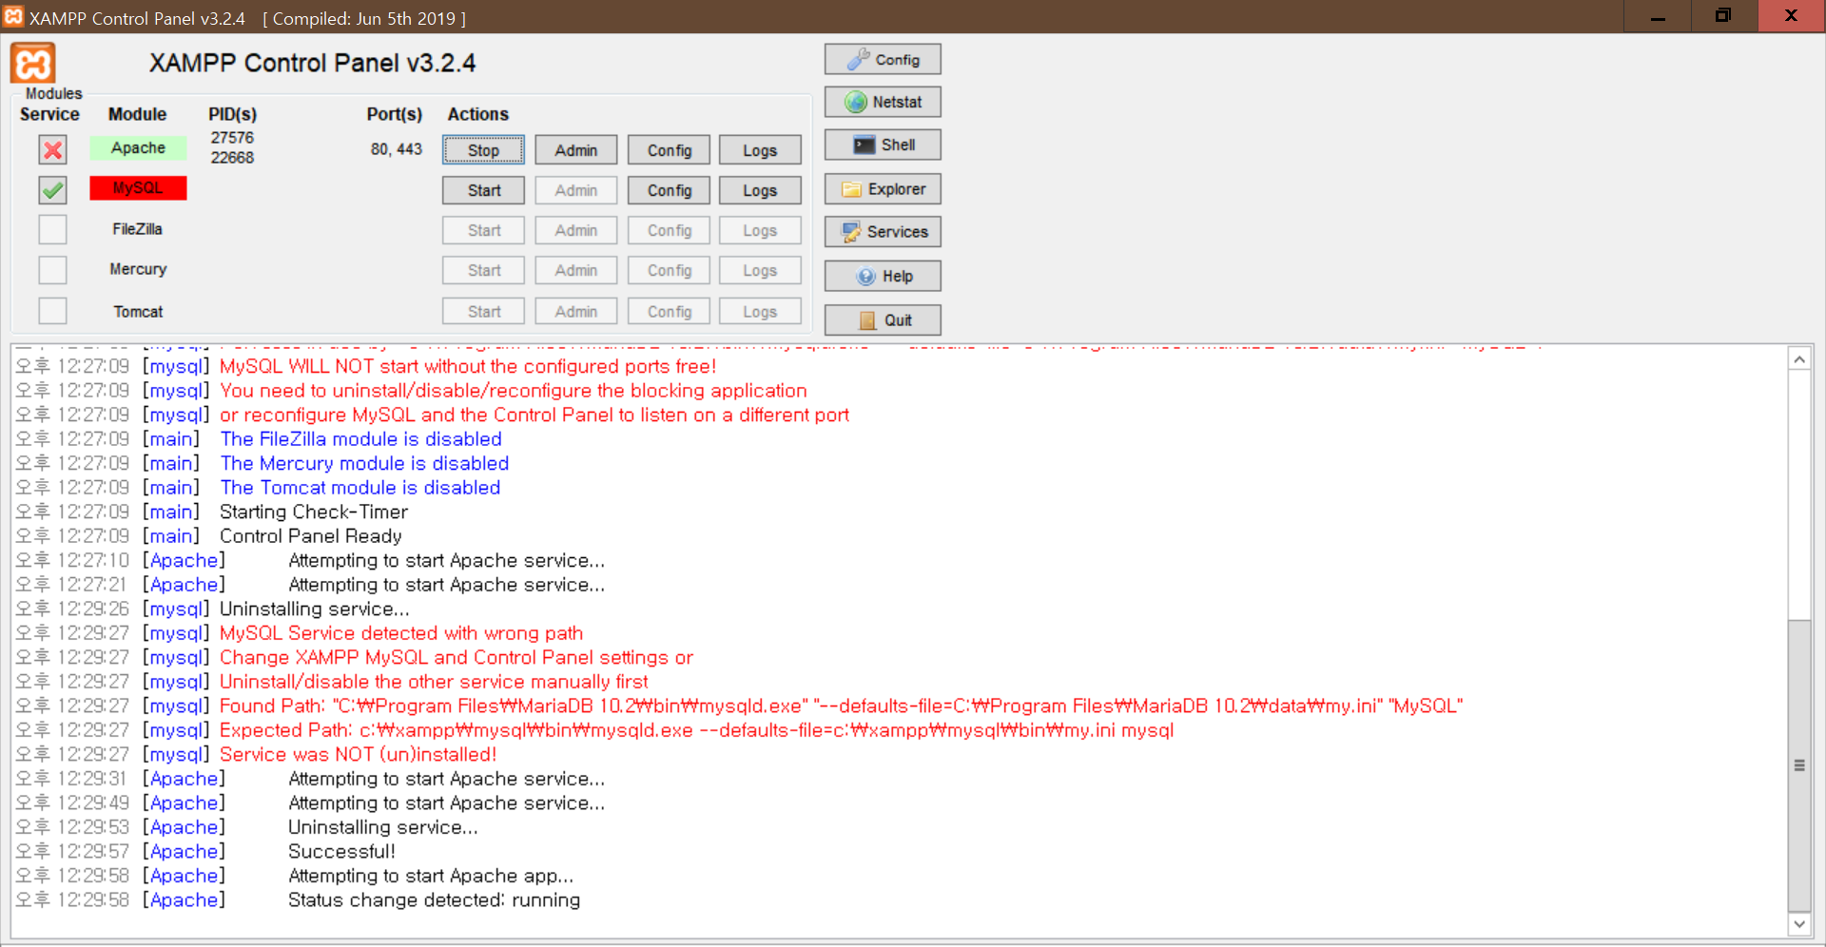The height and width of the screenshot is (947, 1826).
Task: Click Apache ports 80, 443
Action: point(397,149)
